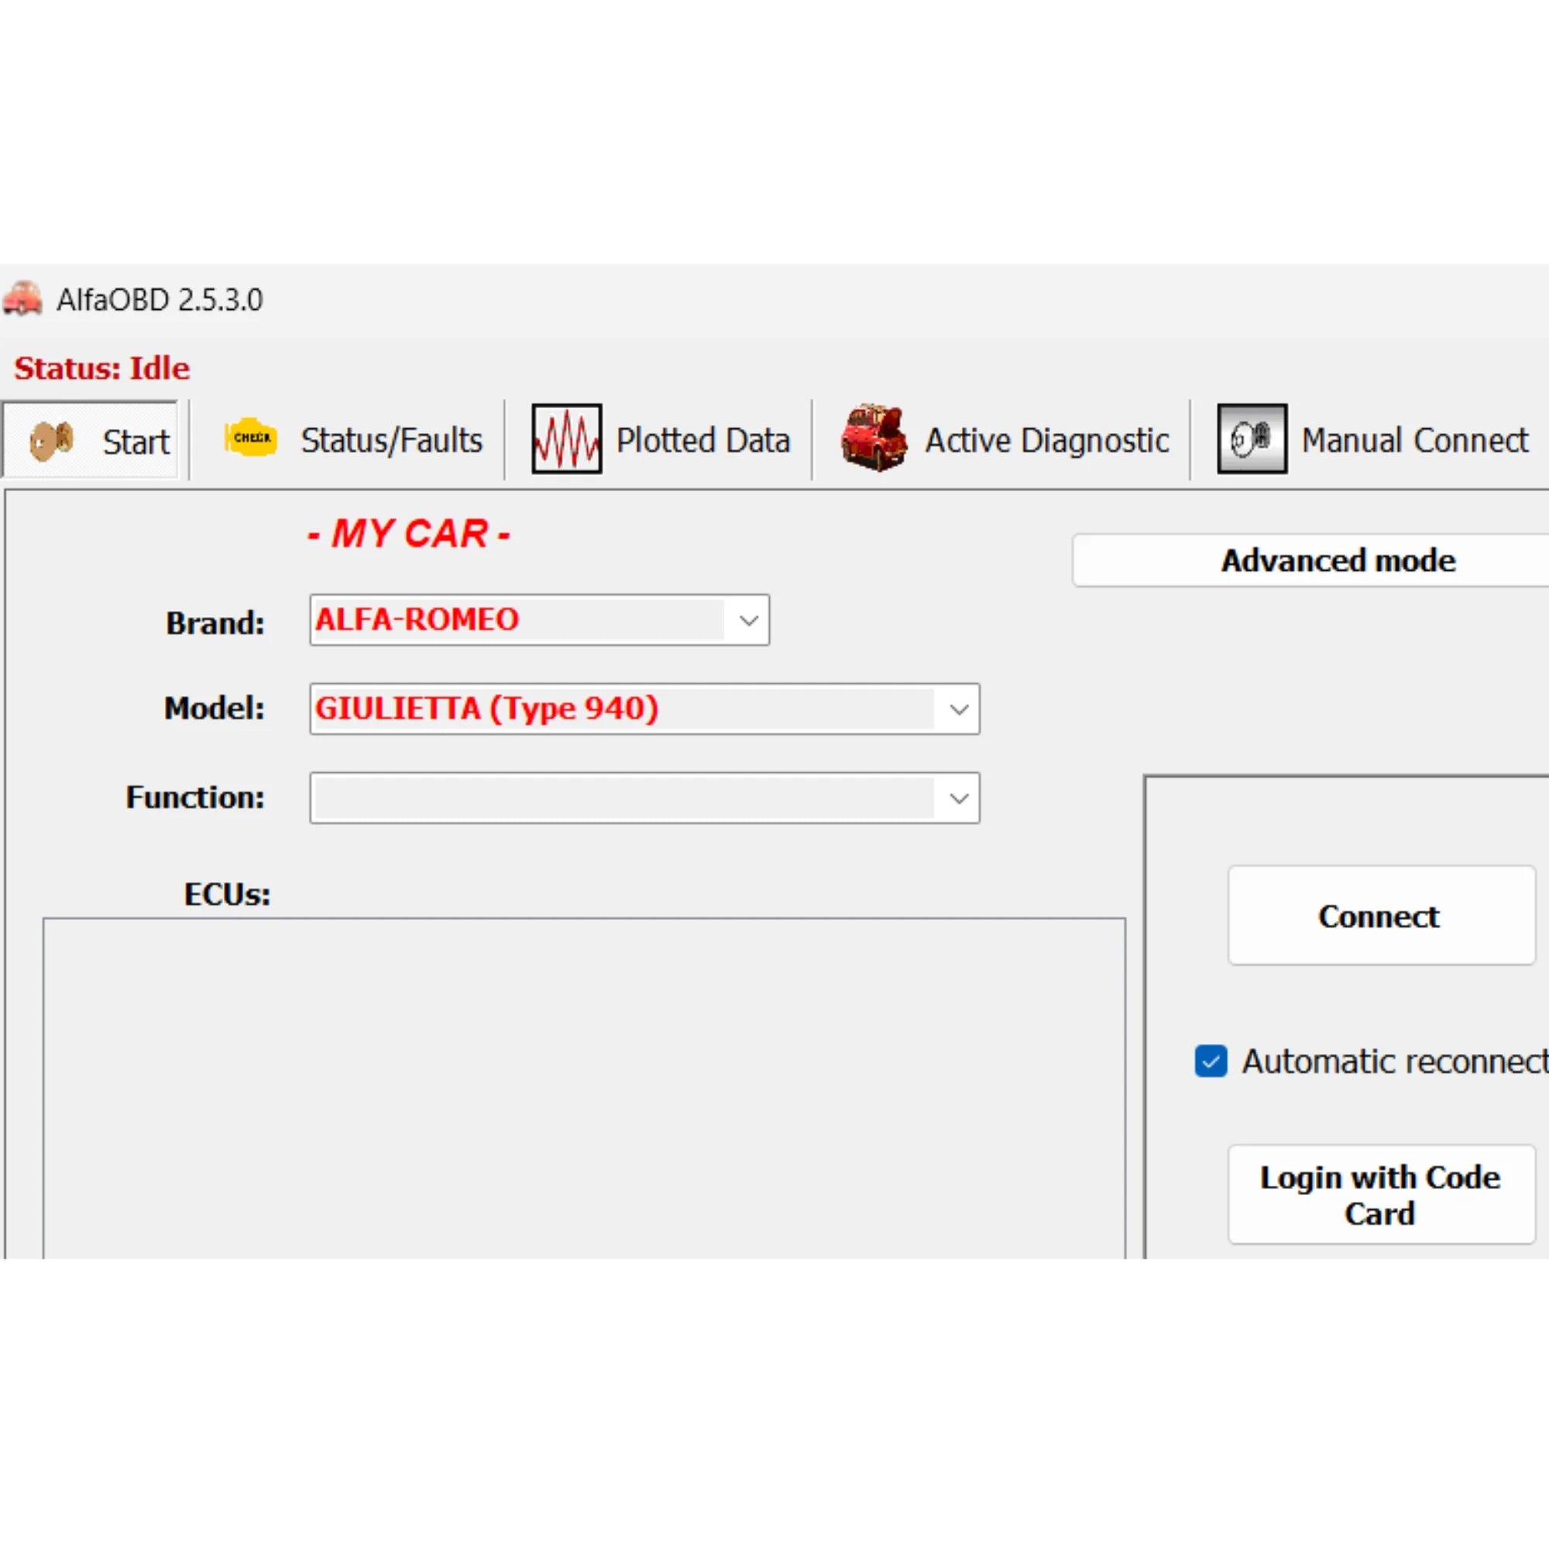Click the red waveform icon for Plotted Data
The image size is (1549, 1549).
565,438
